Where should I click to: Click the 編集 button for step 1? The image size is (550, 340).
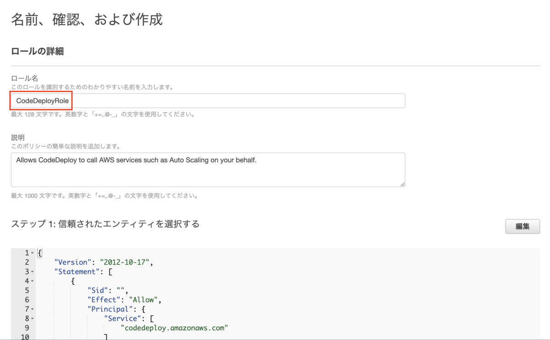pos(522,226)
